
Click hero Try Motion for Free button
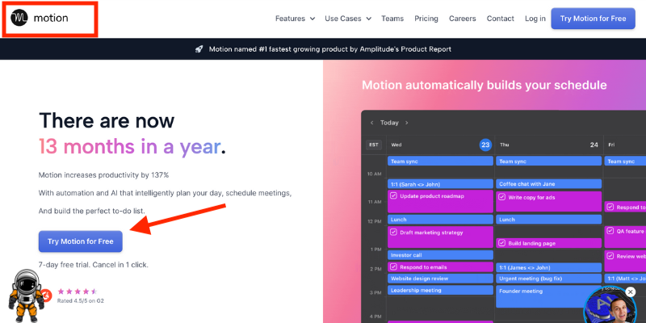pyautogui.click(x=80, y=241)
